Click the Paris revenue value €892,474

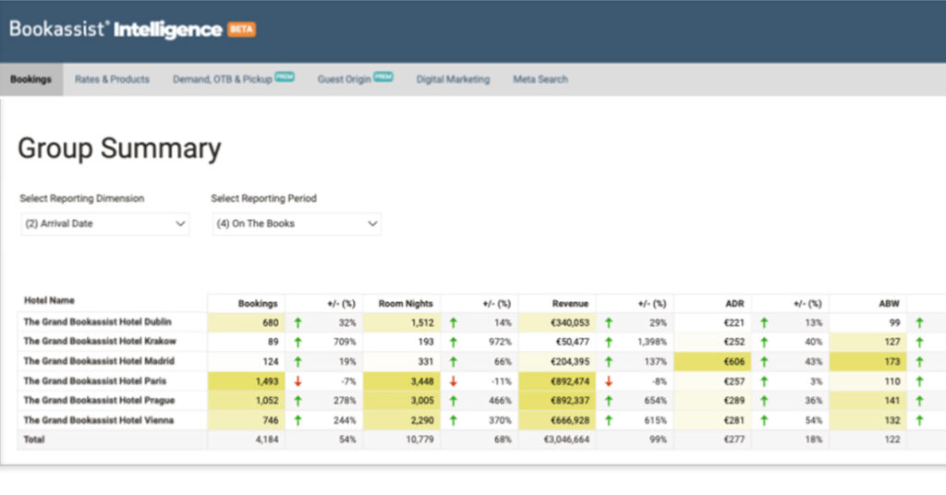coord(569,381)
